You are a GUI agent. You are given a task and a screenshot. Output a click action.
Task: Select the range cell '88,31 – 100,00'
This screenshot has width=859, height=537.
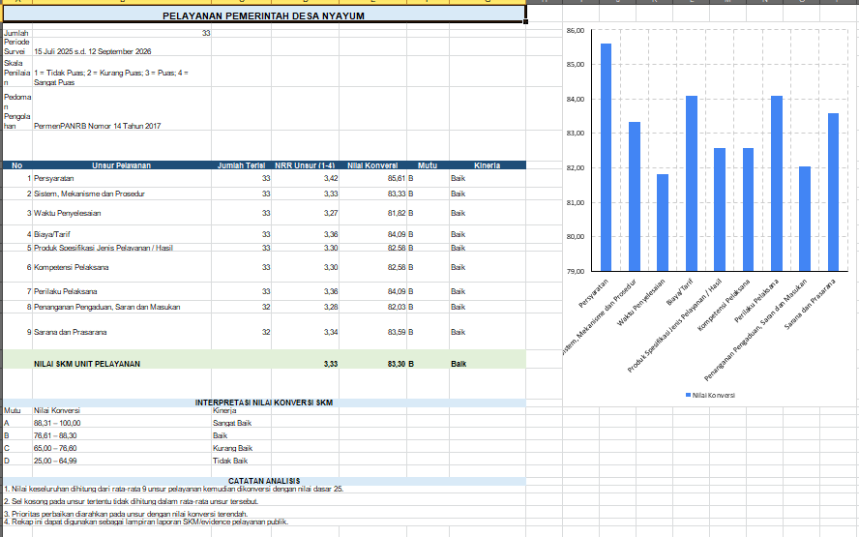pyautogui.click(x=122, y=423)
